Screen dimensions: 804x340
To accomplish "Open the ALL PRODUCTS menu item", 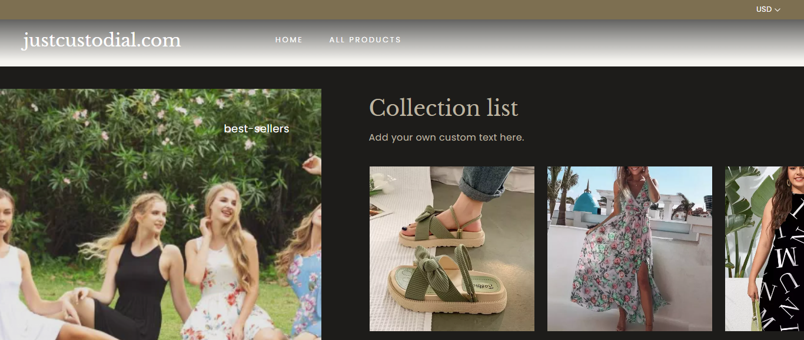I will tap(365, 40).
